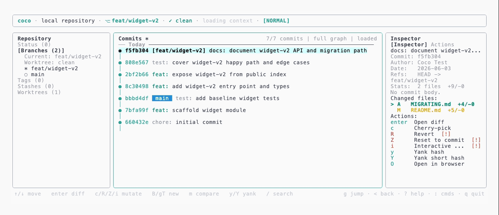The height and width of the screenshot is (215, 499).
Task: Click the clean checkmark status in header
Action: (x=180, y=21)
